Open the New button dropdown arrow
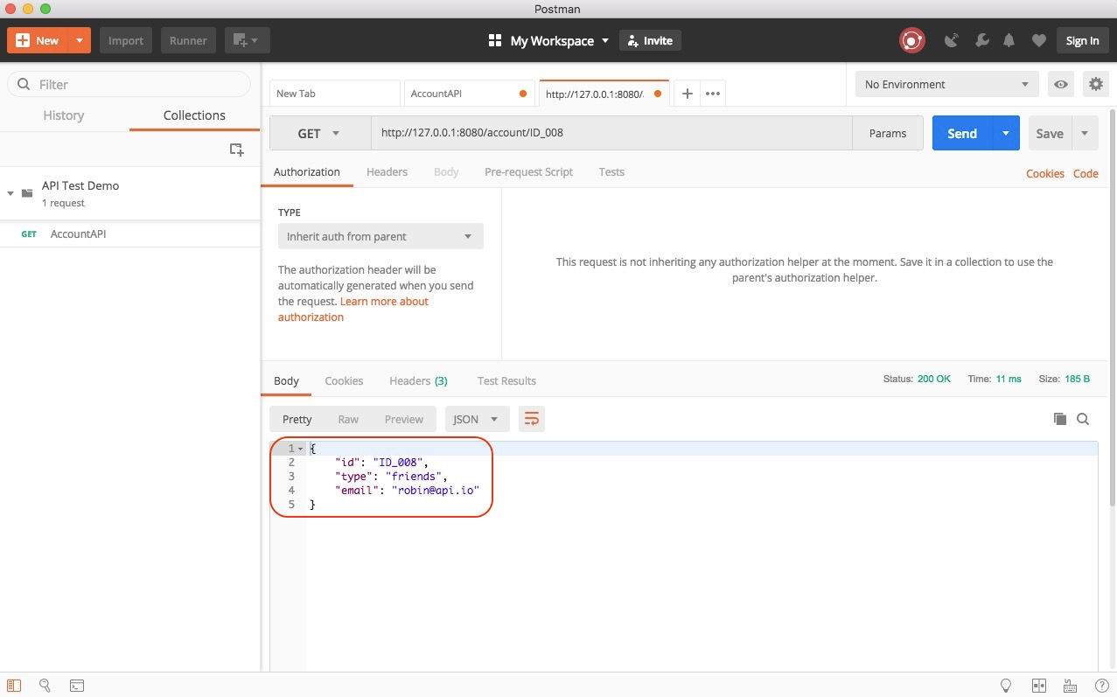 click(x=80, y=40)
